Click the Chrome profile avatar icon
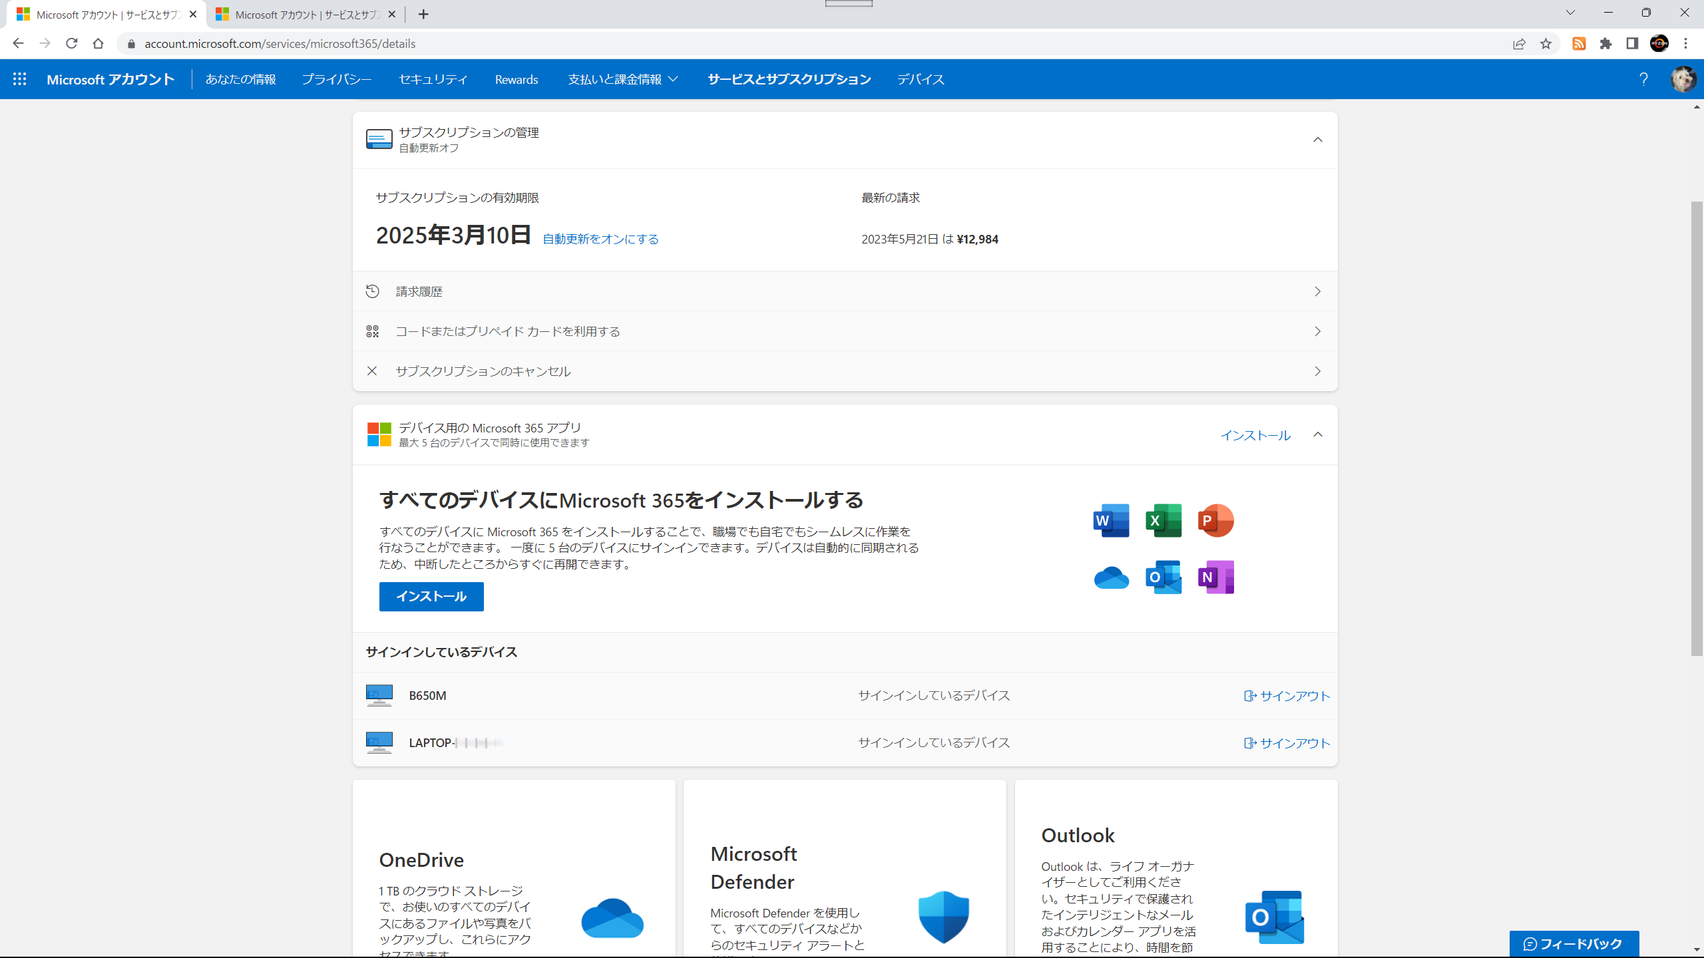Image resolution: width=1704 pixels, height=958 pixels. pos(1659,44)
